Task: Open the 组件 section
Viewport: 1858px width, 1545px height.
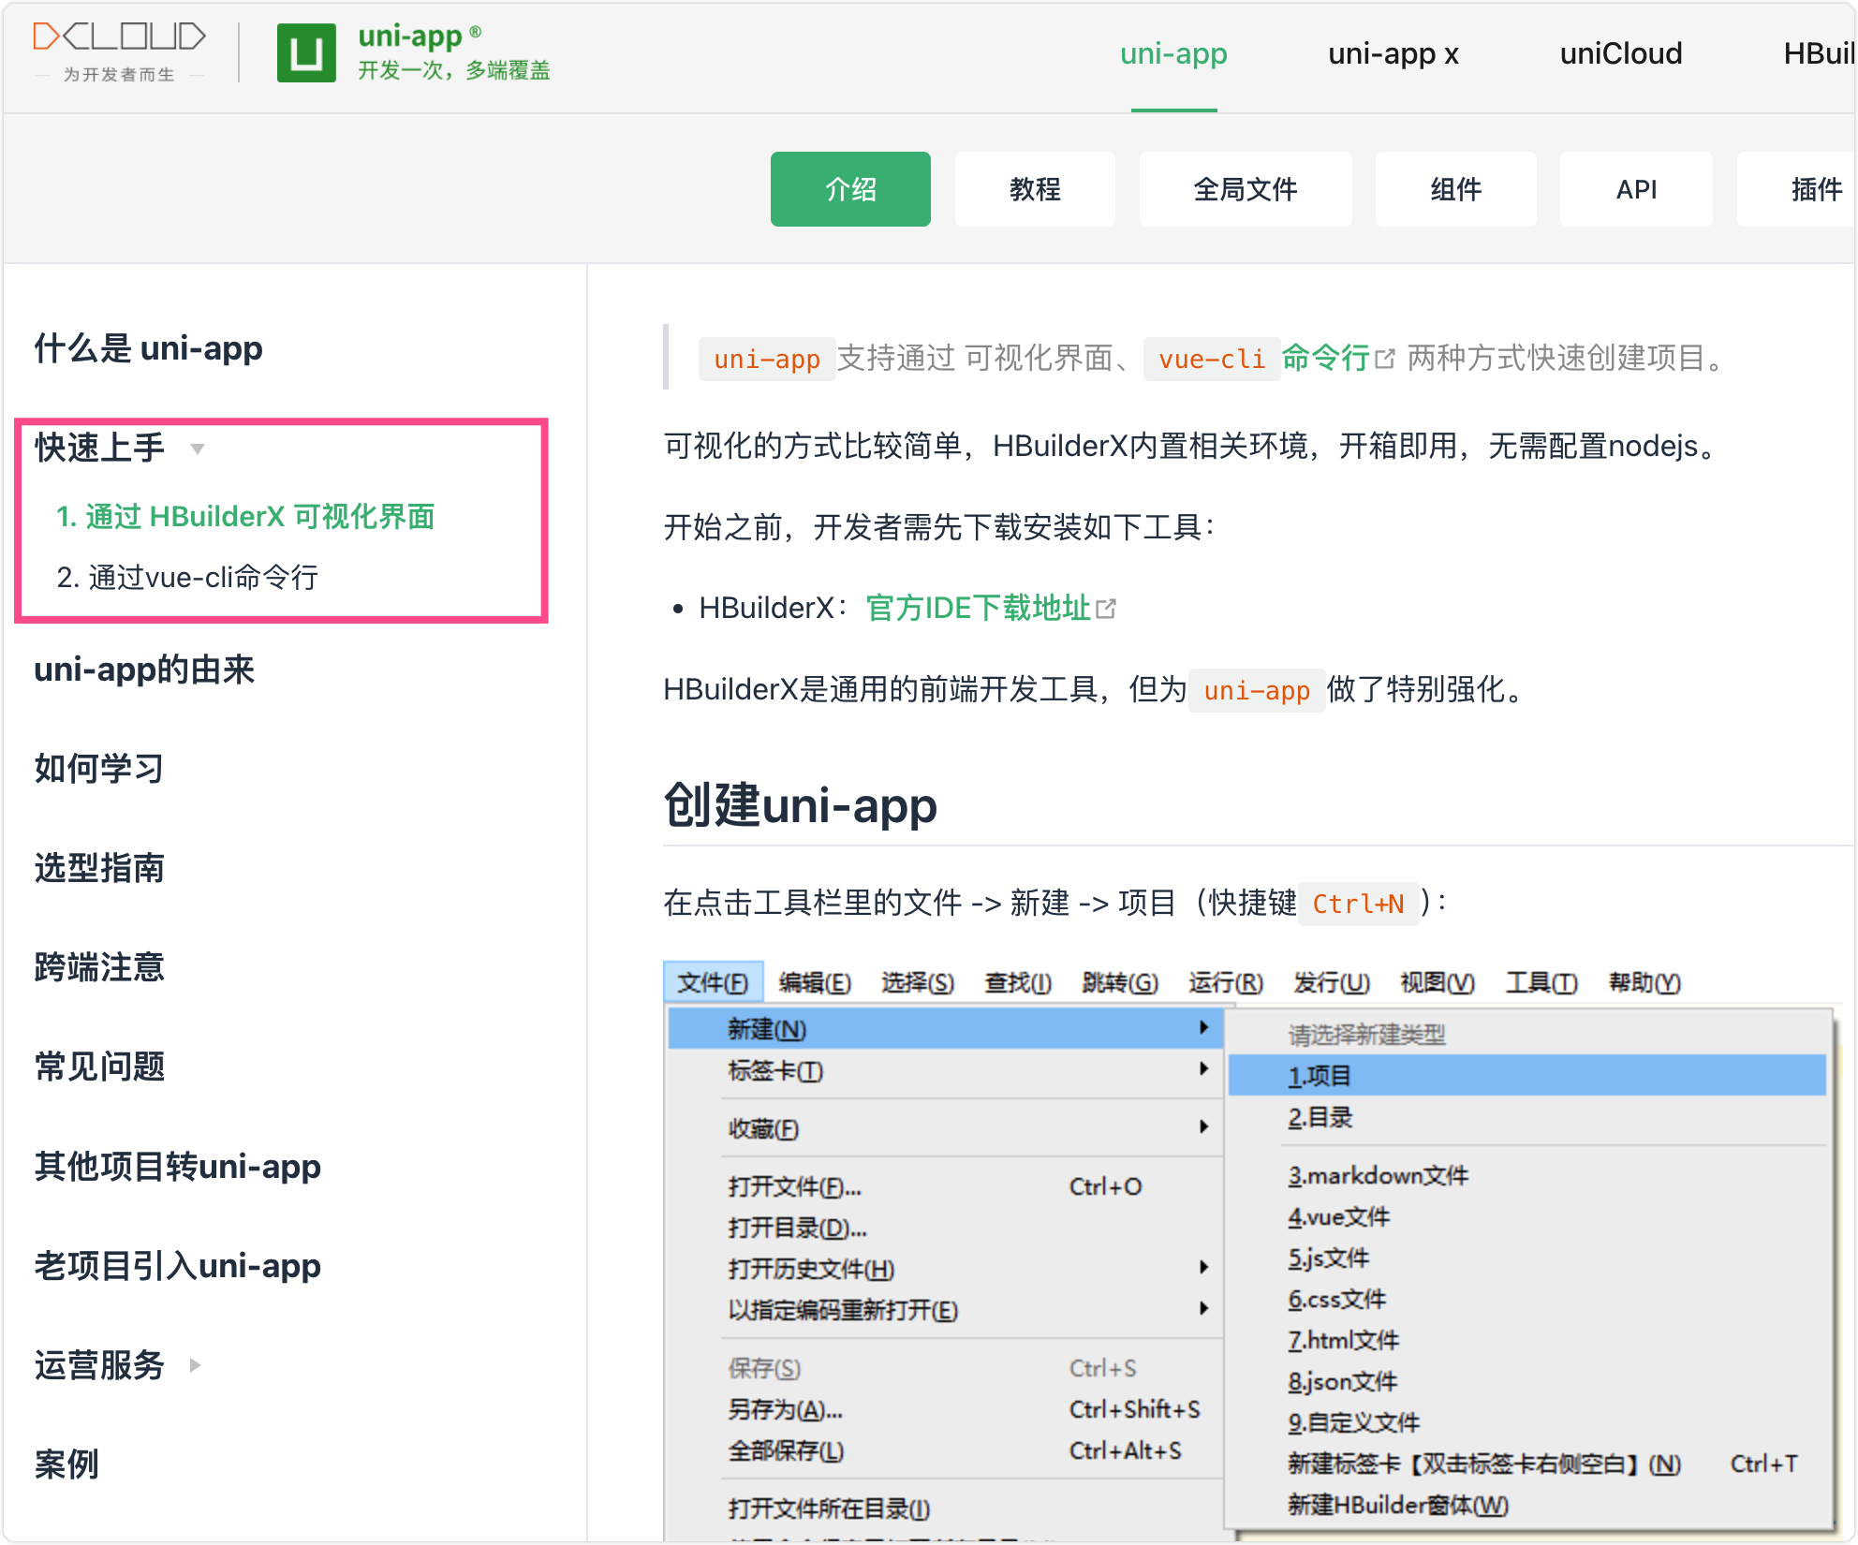Action: click(x=1455, y=189)
